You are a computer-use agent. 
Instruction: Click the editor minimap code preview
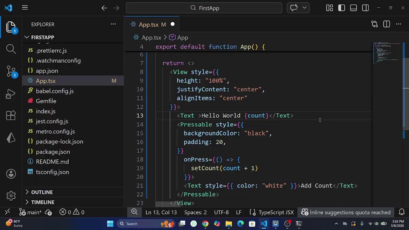(x=387, y=53)
